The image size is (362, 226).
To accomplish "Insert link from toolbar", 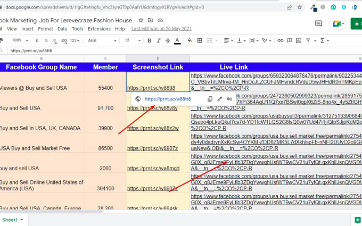I will pos(280,40).
